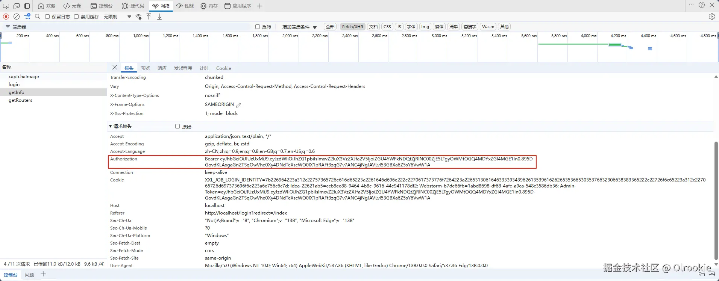Toggle the sidebar dock icon
The width and height of the screenshot is (719, 281).
pos(27,6)
